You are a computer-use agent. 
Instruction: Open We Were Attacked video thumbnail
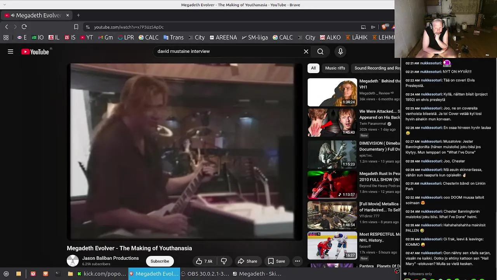pyautogui.click(x=332, y=123)
